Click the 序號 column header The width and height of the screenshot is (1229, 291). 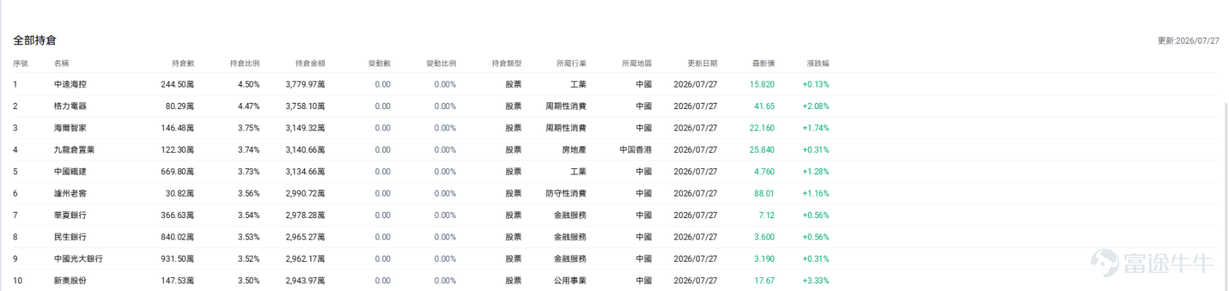21,63
